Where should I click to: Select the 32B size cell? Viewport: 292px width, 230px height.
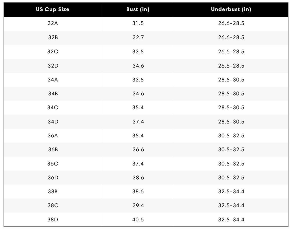(53, 37)
